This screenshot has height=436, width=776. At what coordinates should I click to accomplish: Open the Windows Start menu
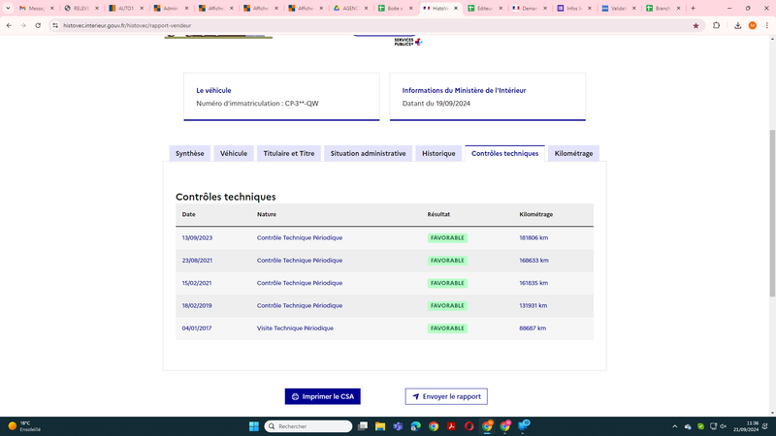[x=254, y=426]
